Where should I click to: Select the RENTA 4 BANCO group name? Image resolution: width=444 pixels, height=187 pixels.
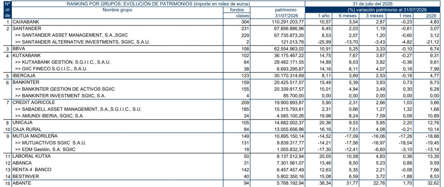pos(32,170)
